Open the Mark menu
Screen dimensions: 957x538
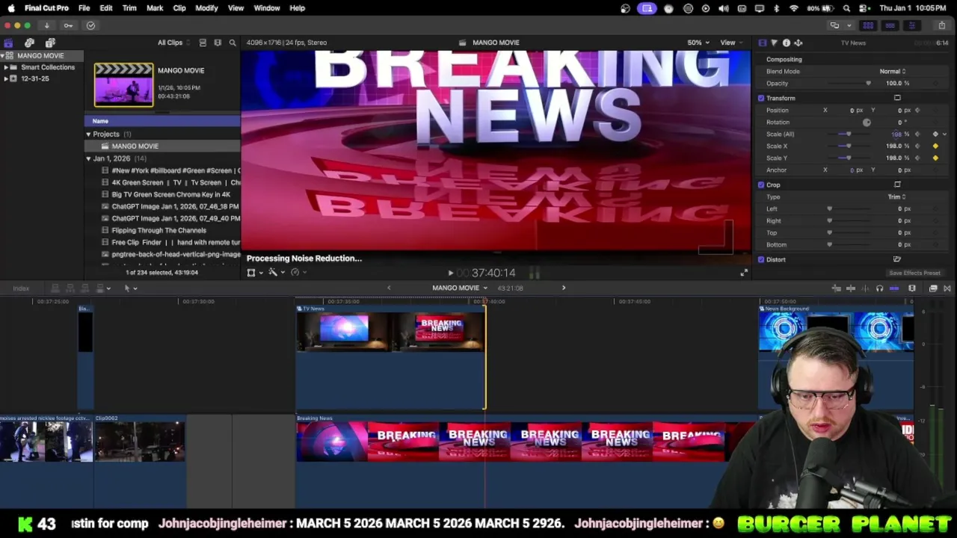click(x=155, y=8)
